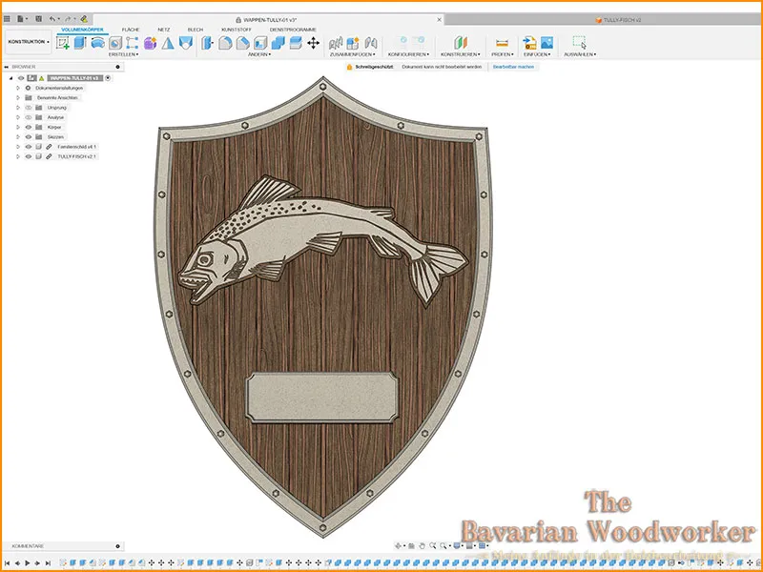Expand the TULLY-FISCH component node
763x572 pixels.
coord(18,156)
